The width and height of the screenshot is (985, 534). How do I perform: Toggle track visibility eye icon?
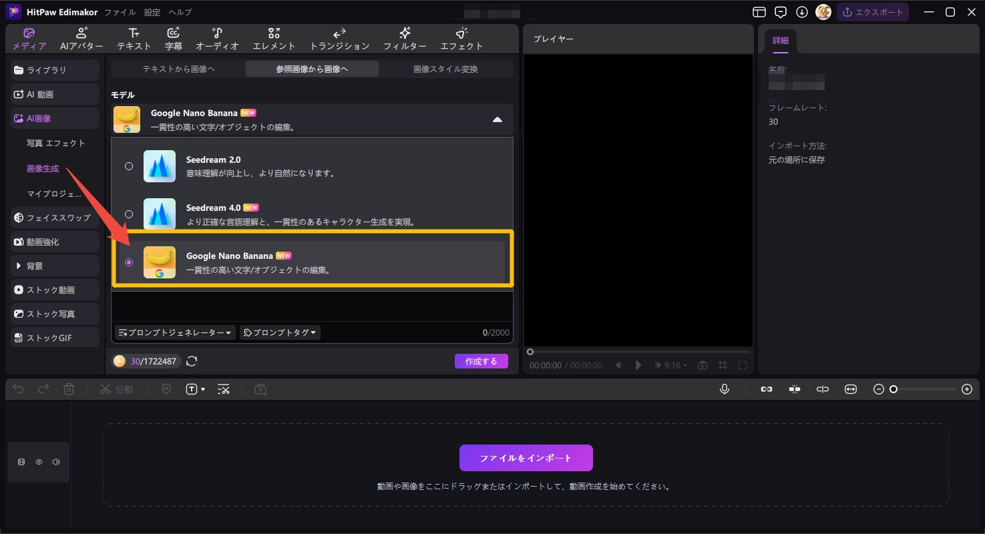[39, 462]
